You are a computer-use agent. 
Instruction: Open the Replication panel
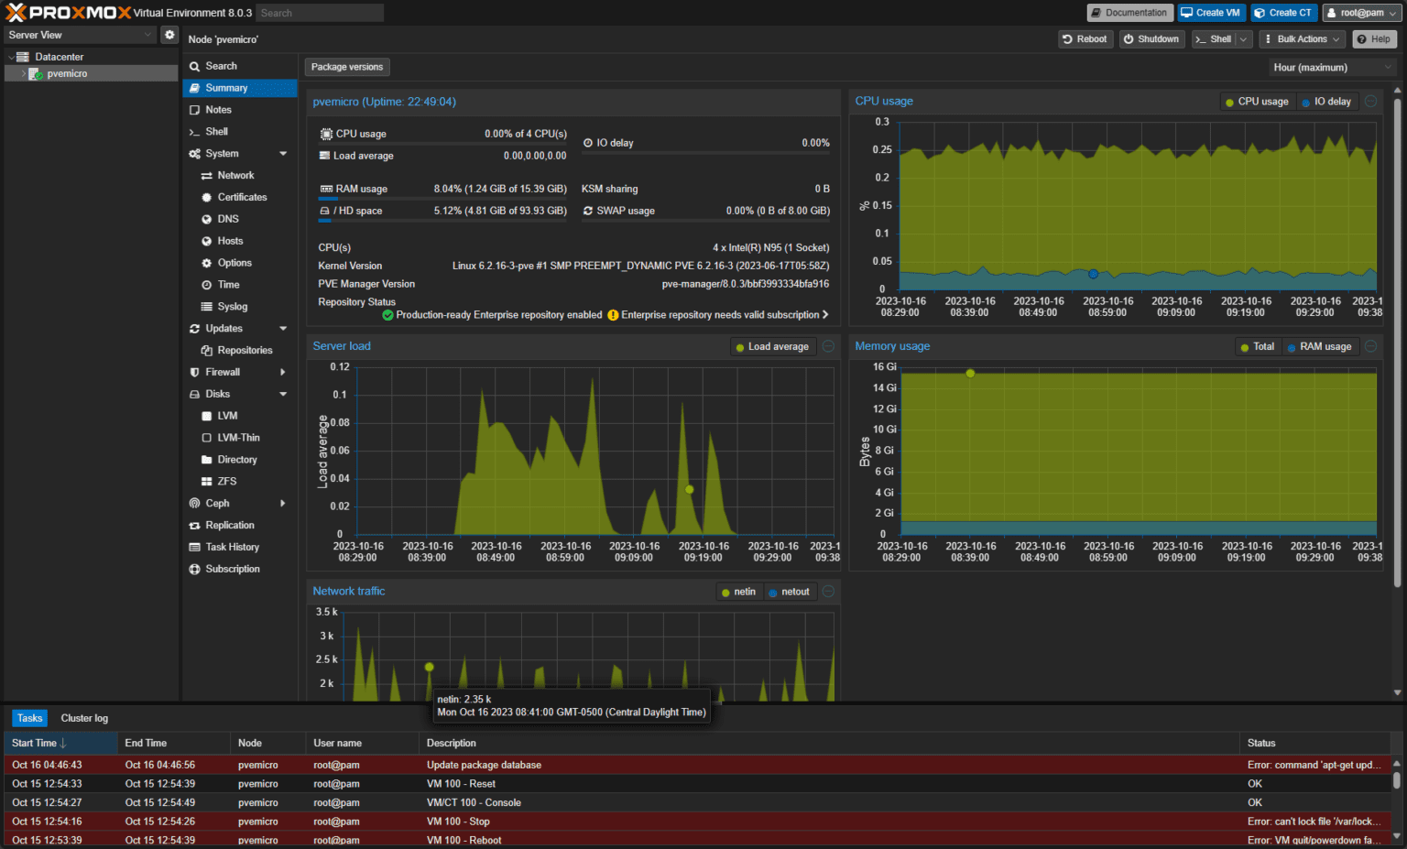(x=232, y=525)
